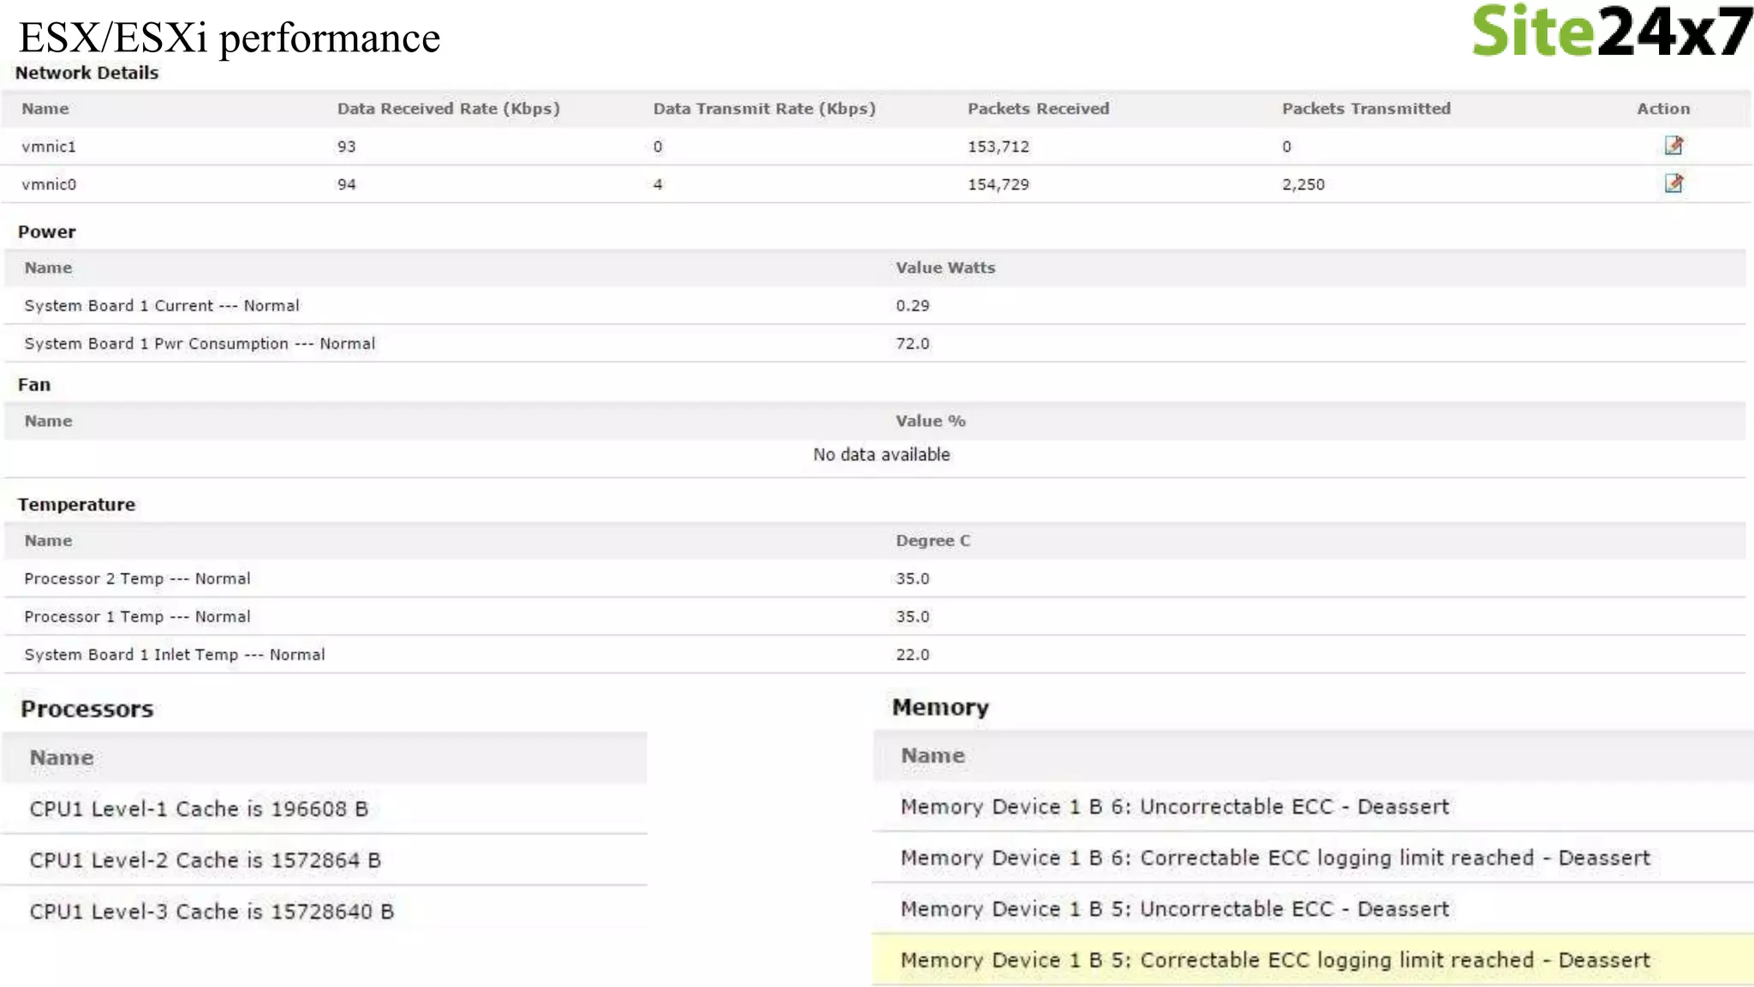
Task: Click Memory Device 1 B 6 Correctable ECC row
Action: tap(1313, 858)
